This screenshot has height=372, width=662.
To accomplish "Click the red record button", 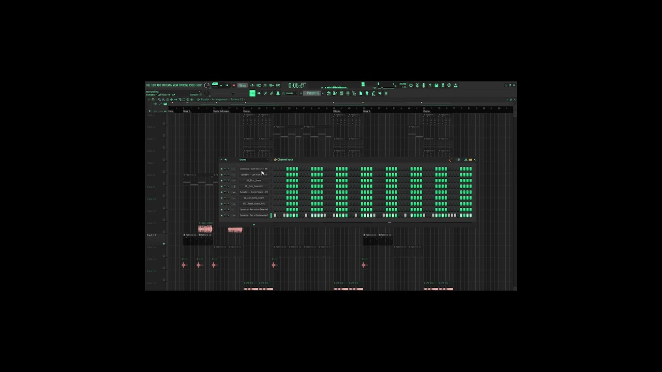I will point(234,85).
